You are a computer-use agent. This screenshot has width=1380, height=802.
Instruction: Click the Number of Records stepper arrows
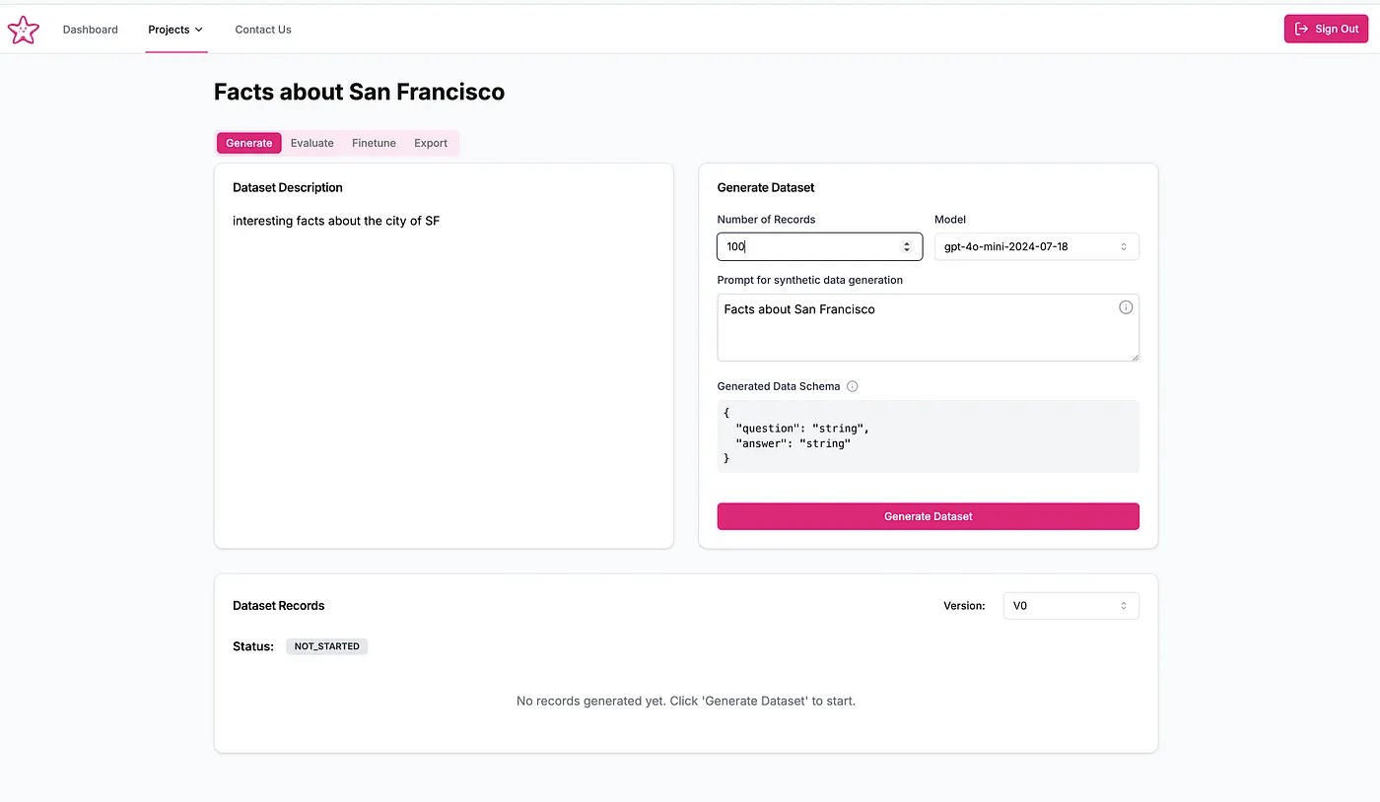907,246
